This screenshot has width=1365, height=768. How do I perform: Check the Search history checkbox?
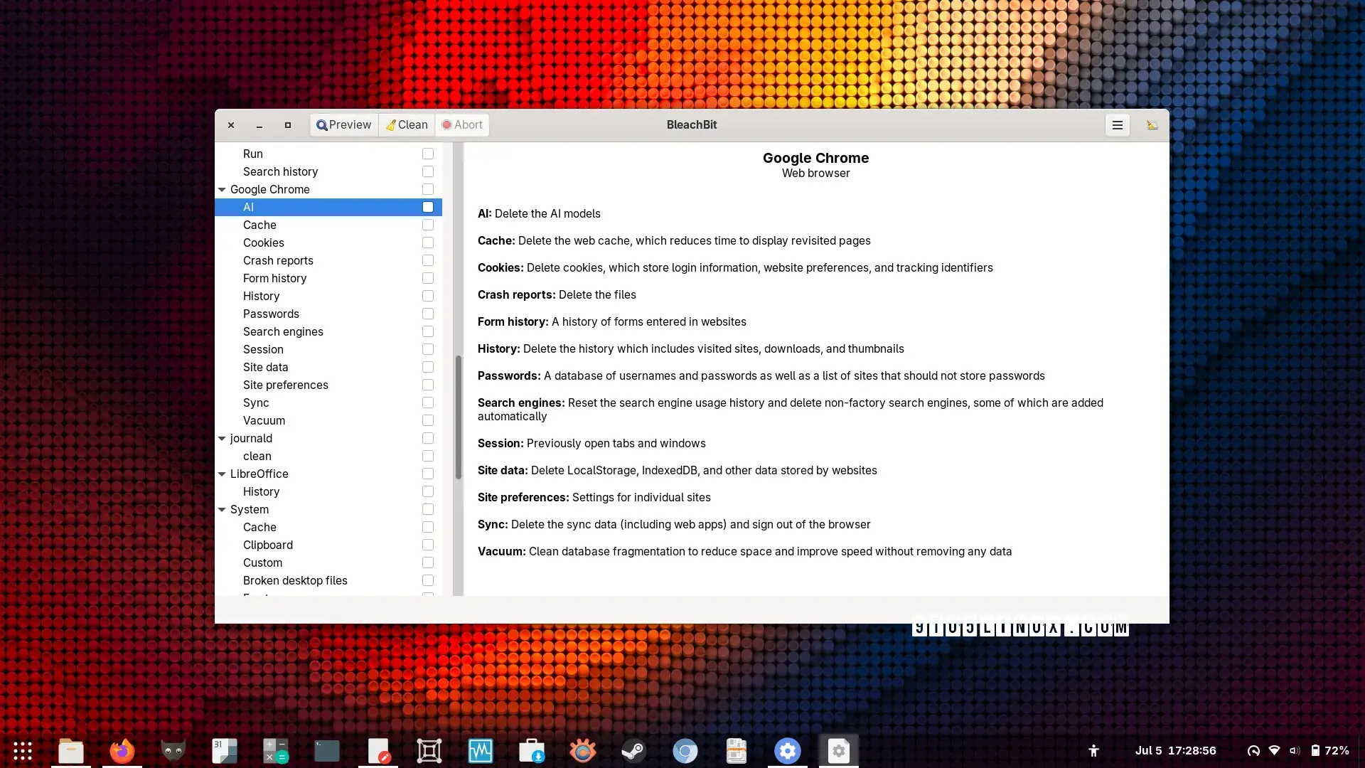428,172
